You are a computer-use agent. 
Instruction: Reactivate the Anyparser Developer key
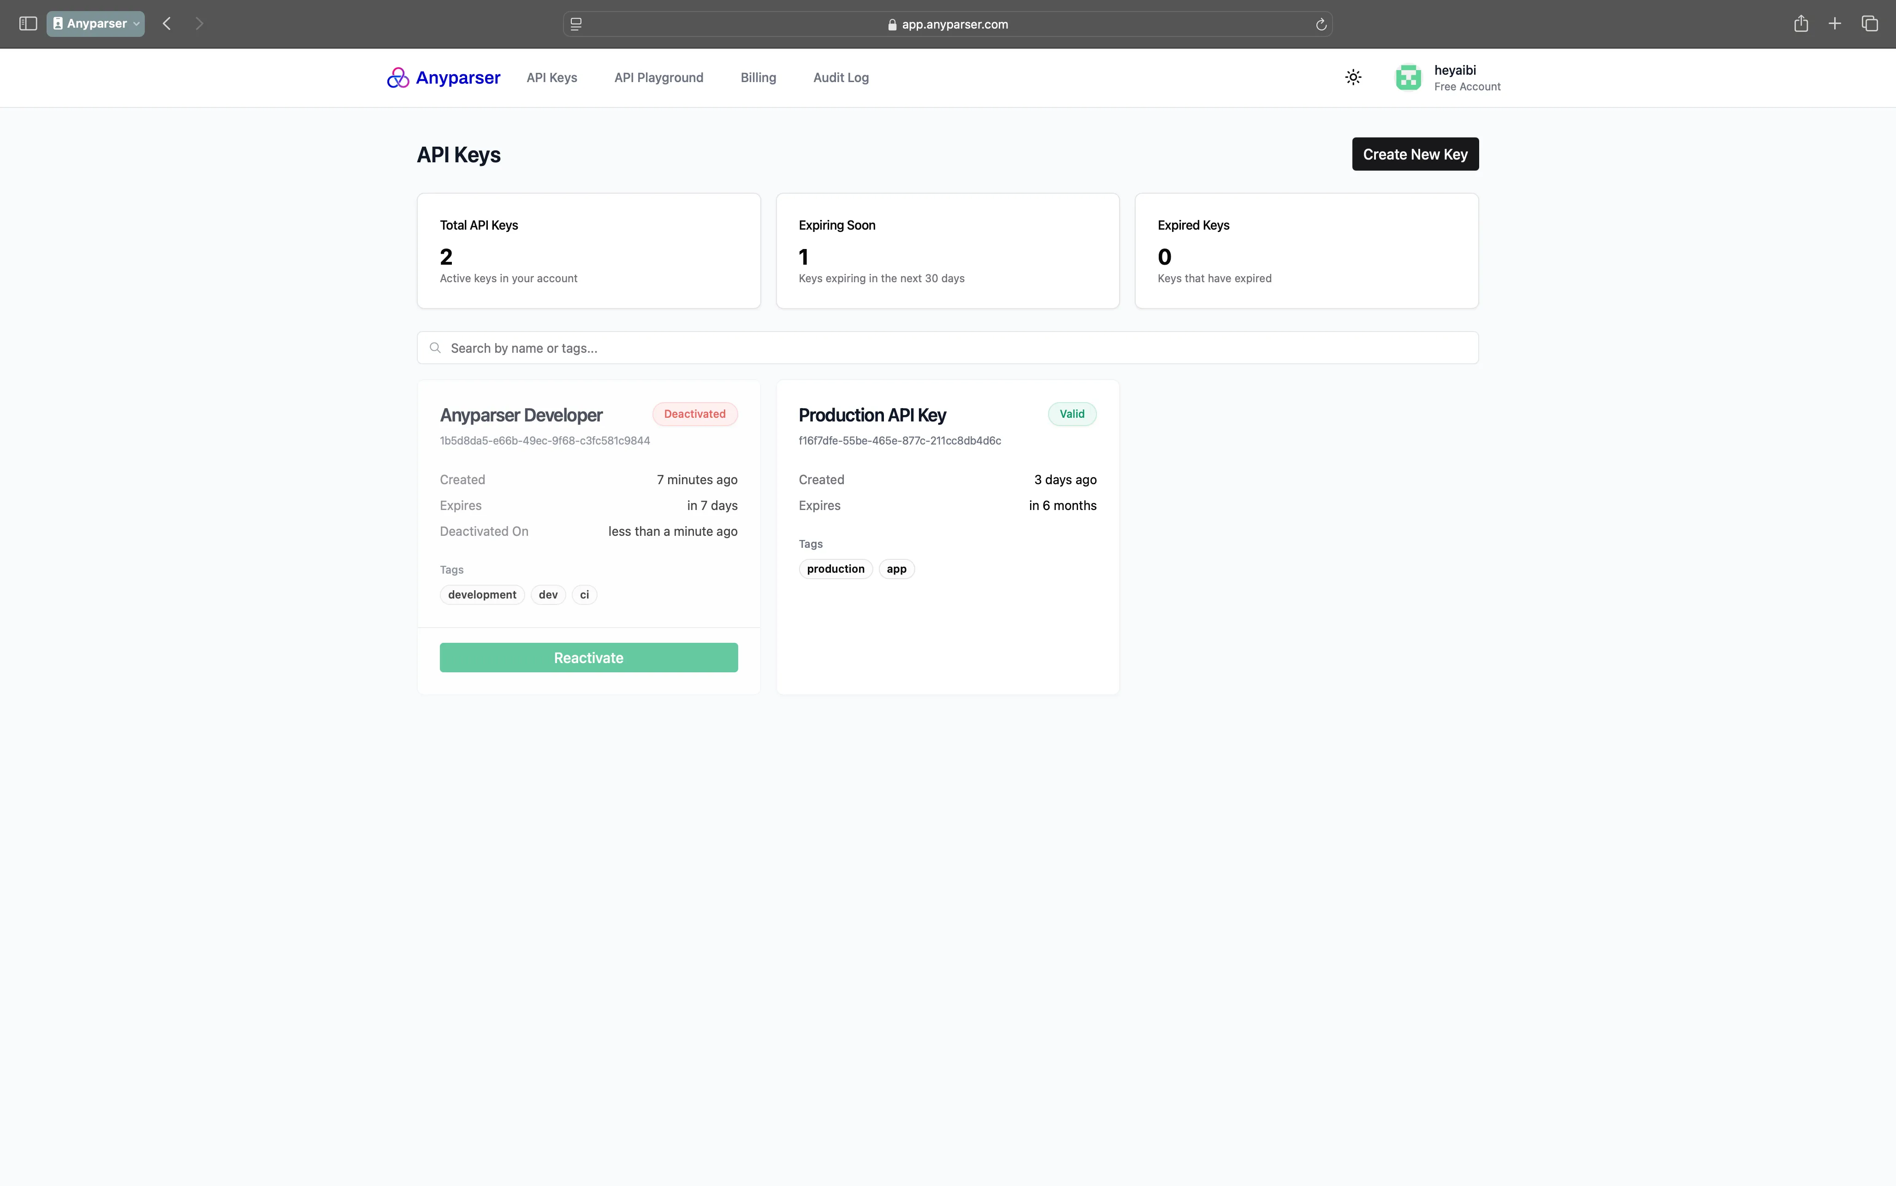click(588, 657)
